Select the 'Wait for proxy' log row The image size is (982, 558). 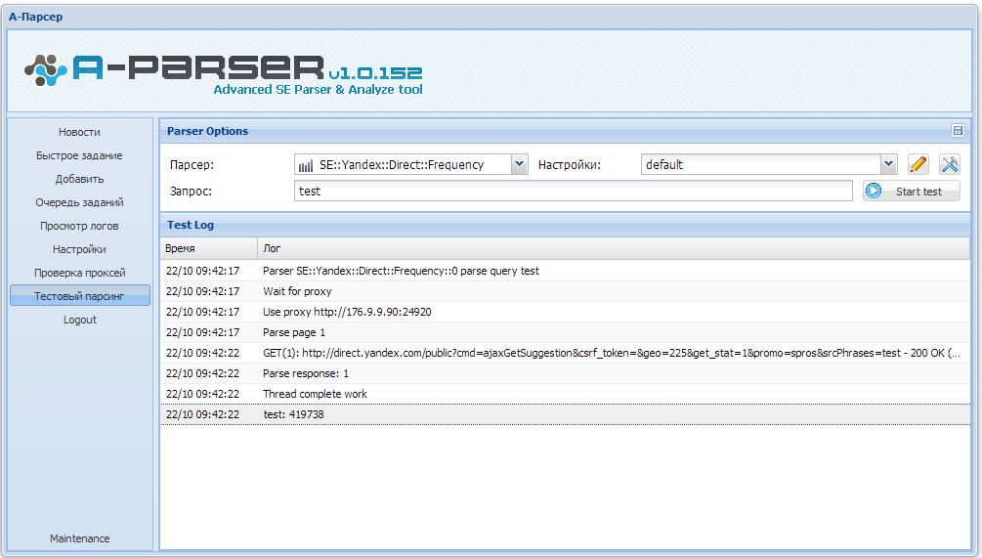565,291
